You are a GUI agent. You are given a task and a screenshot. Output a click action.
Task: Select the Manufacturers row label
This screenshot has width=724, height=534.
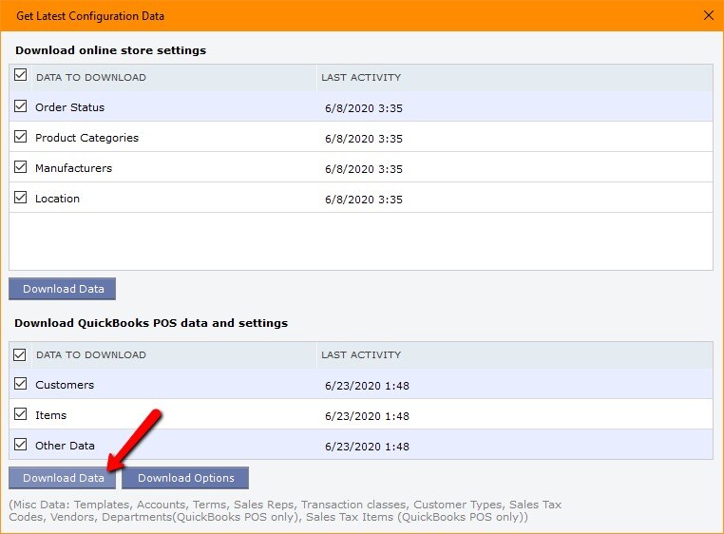tap(73, 168)
